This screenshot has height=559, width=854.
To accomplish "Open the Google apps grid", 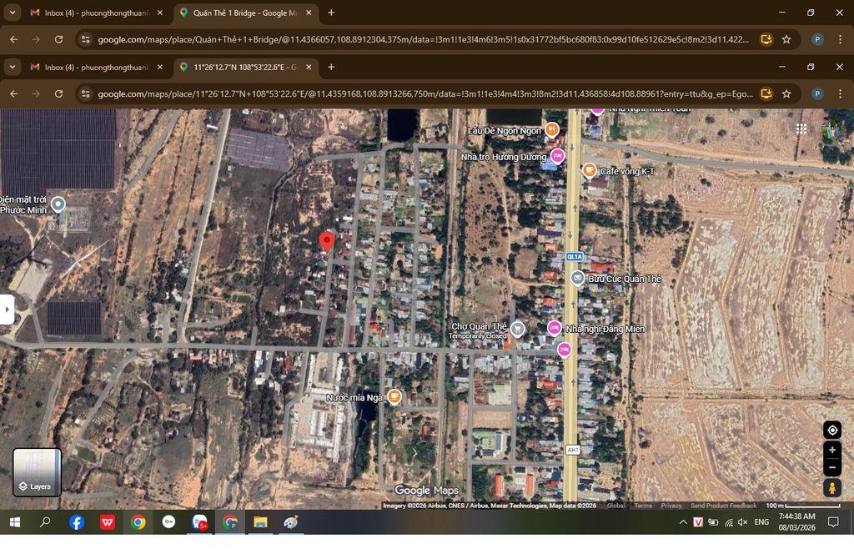I will point(801,129).
